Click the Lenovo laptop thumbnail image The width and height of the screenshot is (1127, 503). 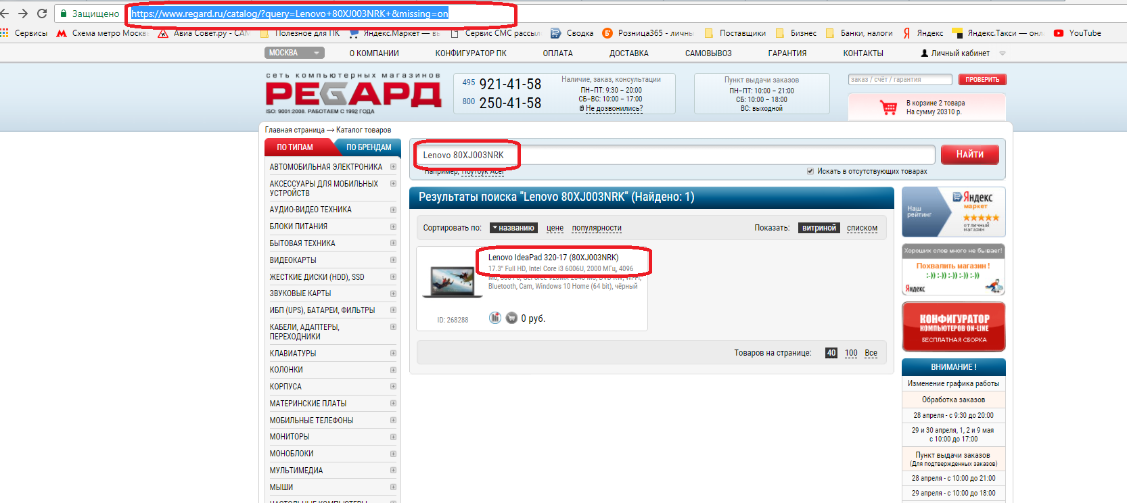pyautogui.click(x=453, y=283)
